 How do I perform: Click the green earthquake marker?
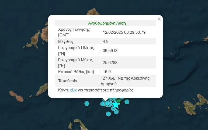point(119,101)
